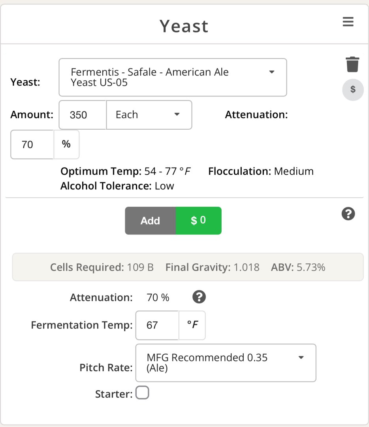This screenshot has height=427, width=369.
Task: Click the Cells Required summary bar
Action: point(188,267)
